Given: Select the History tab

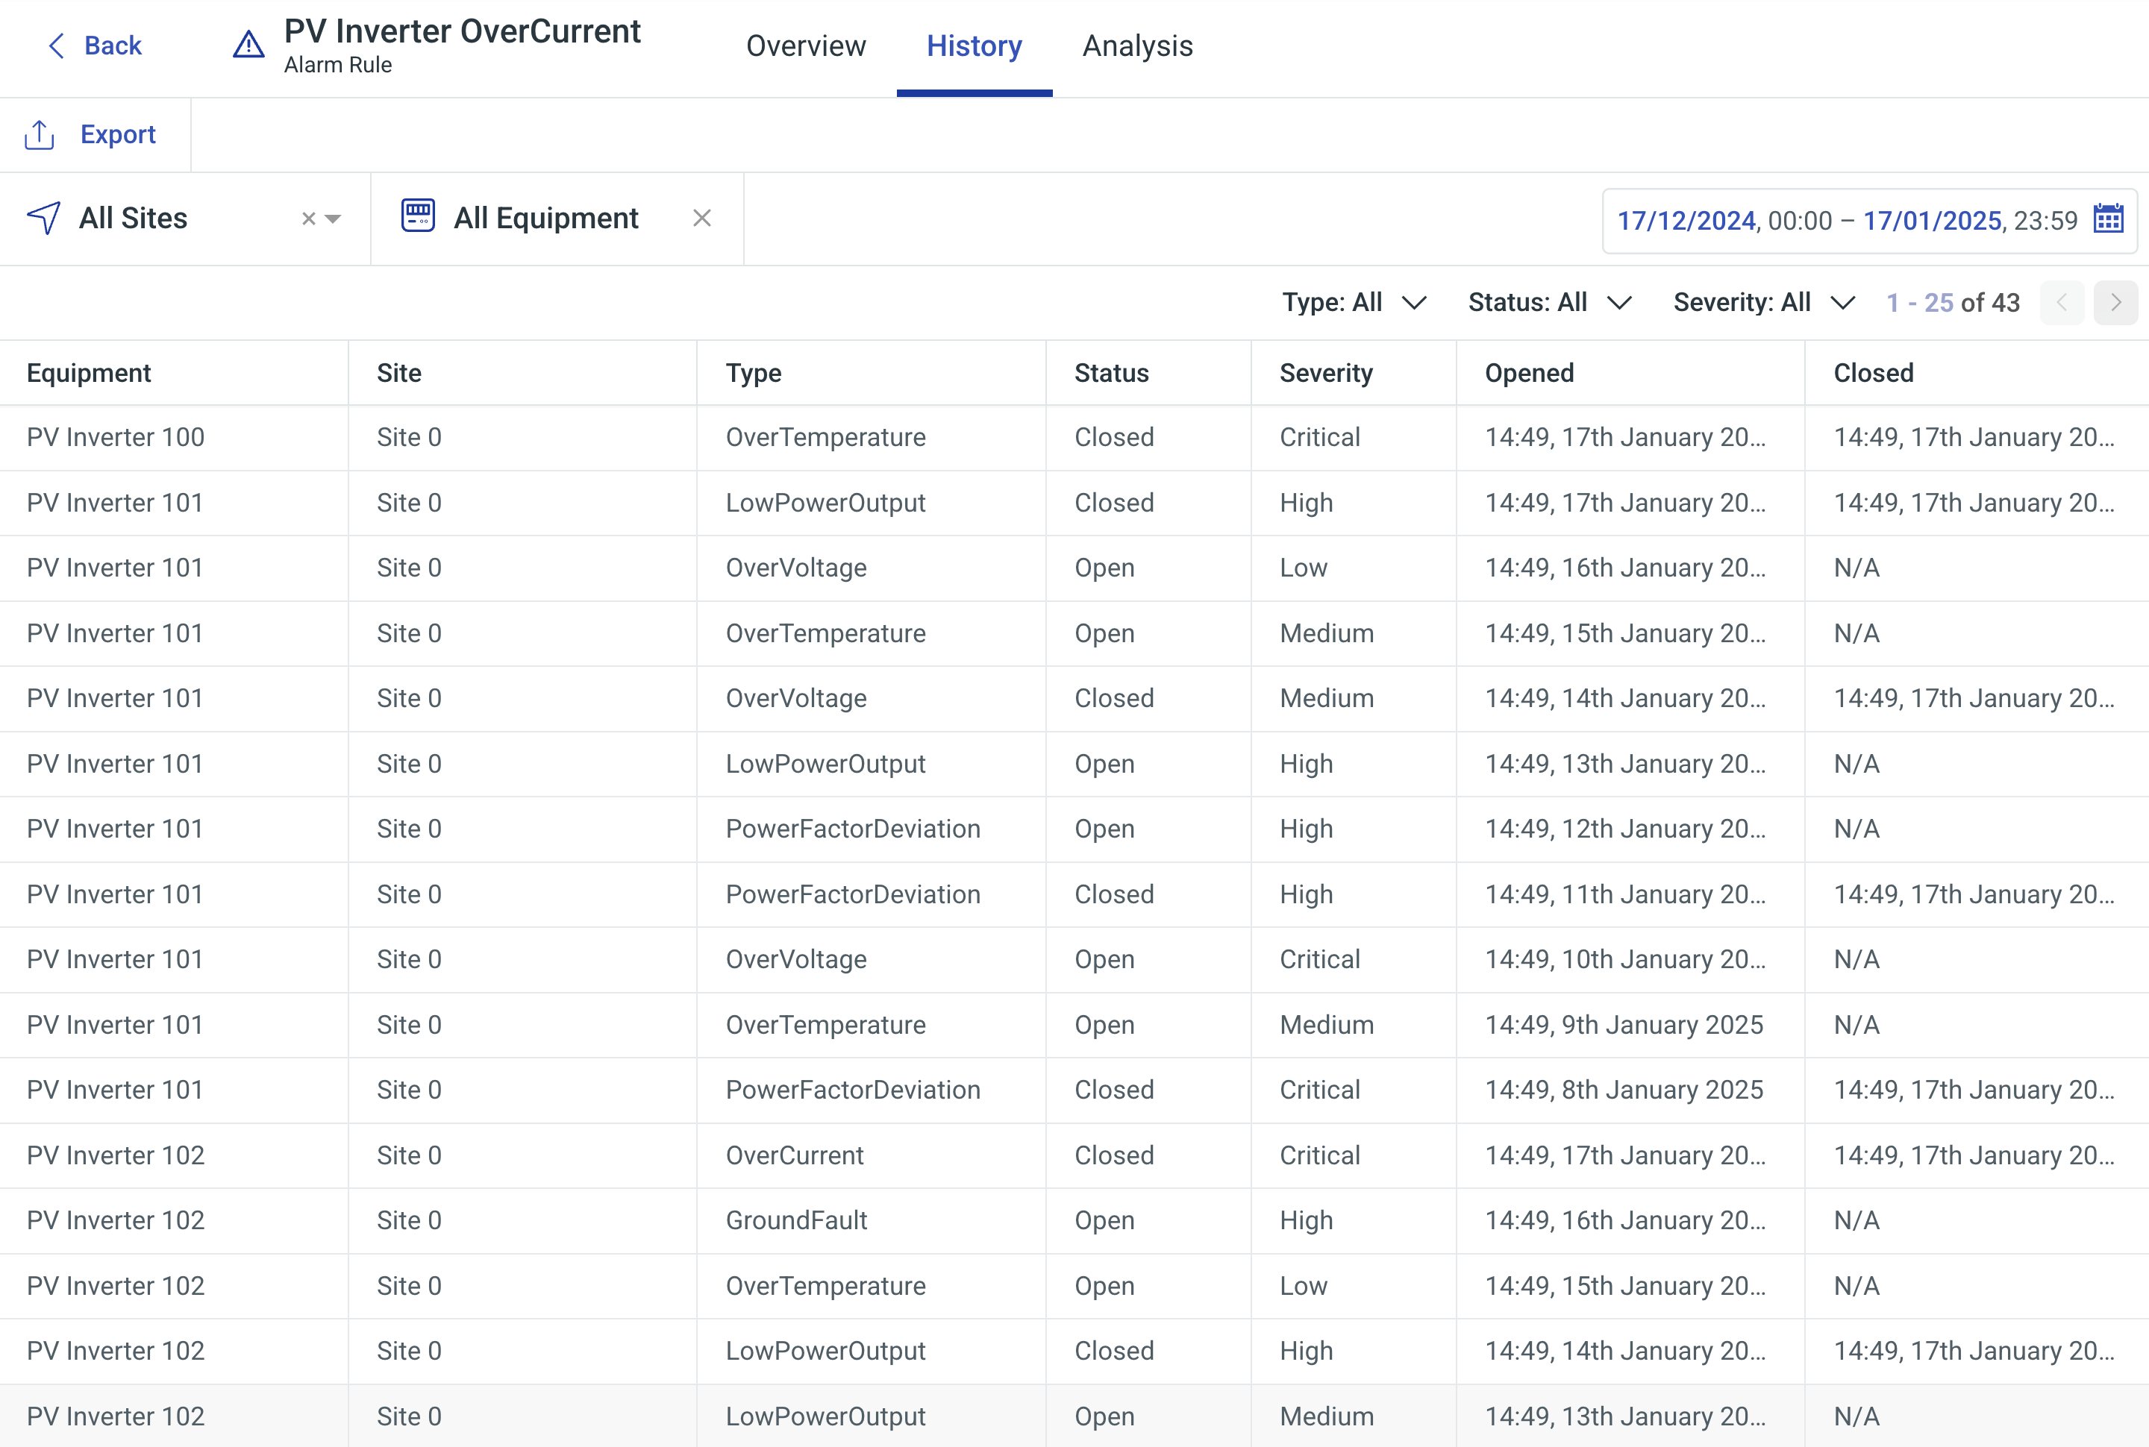Looking at the screenshot, I should (974, 46).
